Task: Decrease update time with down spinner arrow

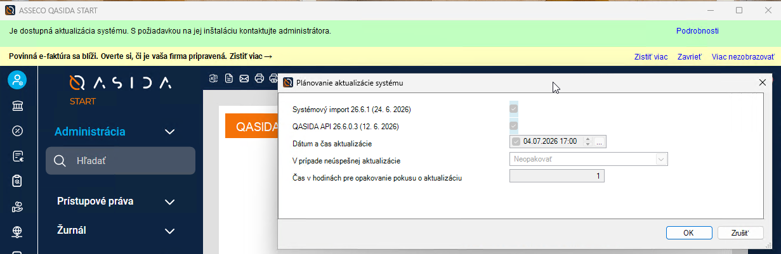Action: (588, 144)
